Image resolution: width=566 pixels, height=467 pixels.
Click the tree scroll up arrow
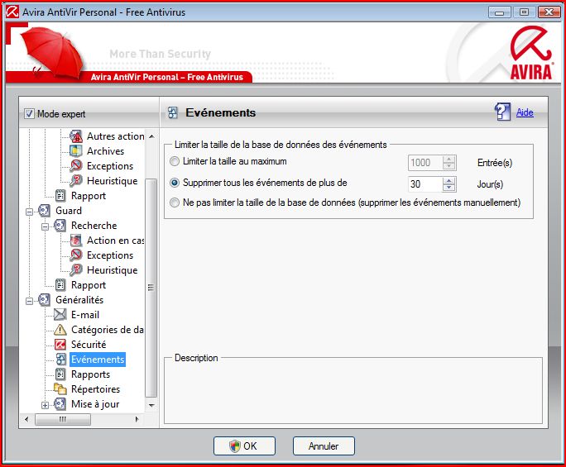[x=151, y=136]
